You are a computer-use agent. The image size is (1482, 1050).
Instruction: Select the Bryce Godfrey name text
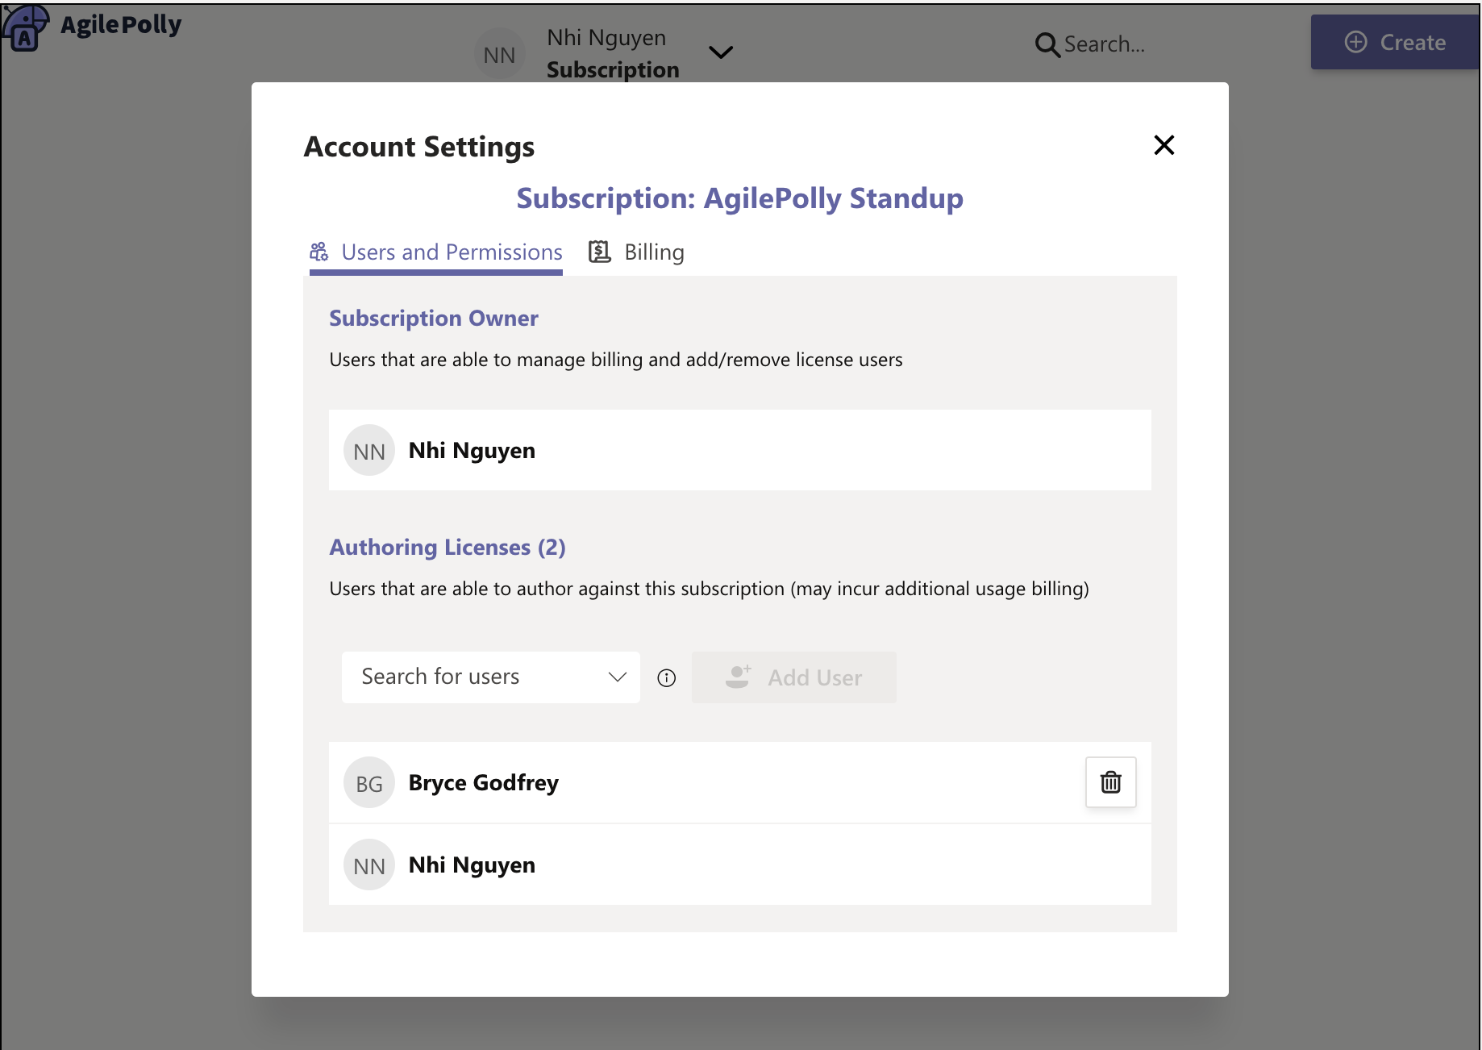(x=484, y=783)
